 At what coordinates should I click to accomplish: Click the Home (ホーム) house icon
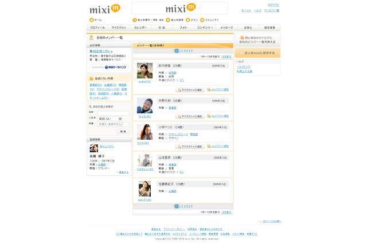pyautogui.click(x=92, y=20)
